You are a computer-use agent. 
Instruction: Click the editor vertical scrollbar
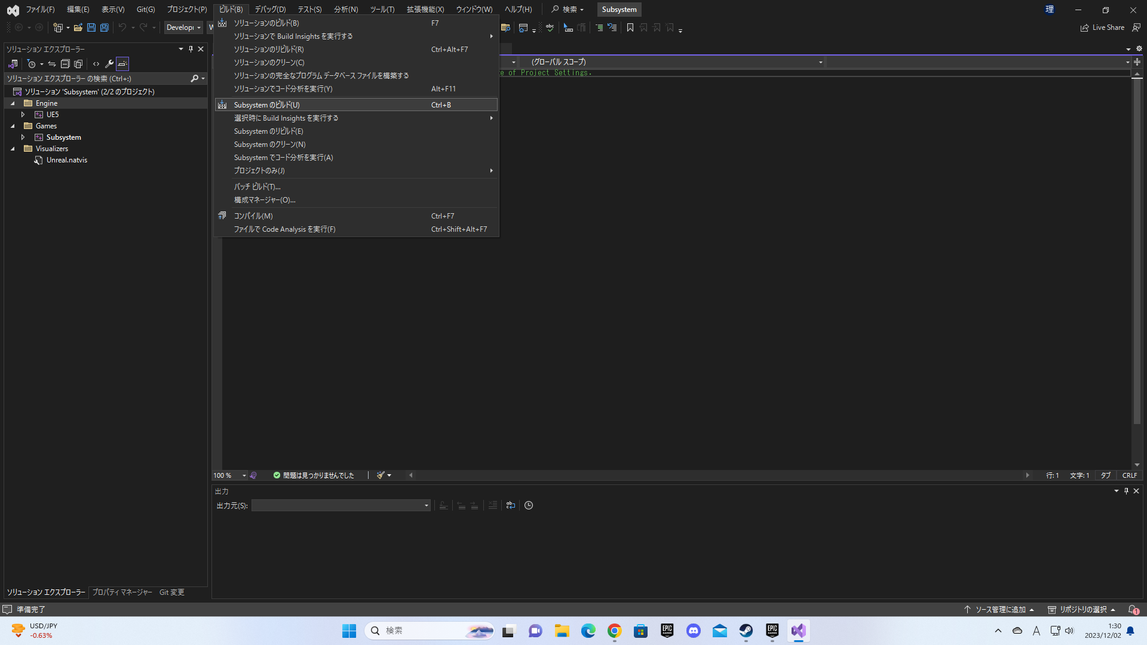(1137, 251)
